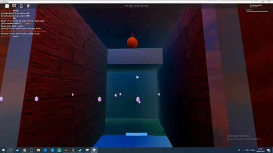Click the level progress bar in the top right

click(x=257, y=11)
